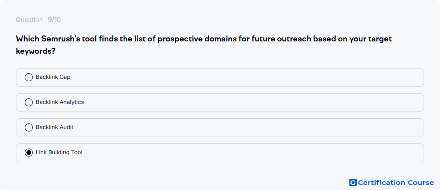This screenshot has width=440, height=190.
Task: Click blank space in Backlink Audit option box
Action: [x=247, y=128]
